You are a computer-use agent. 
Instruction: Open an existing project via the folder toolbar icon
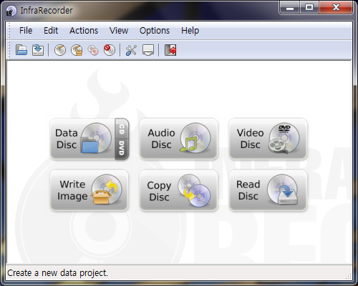(21, 50)
